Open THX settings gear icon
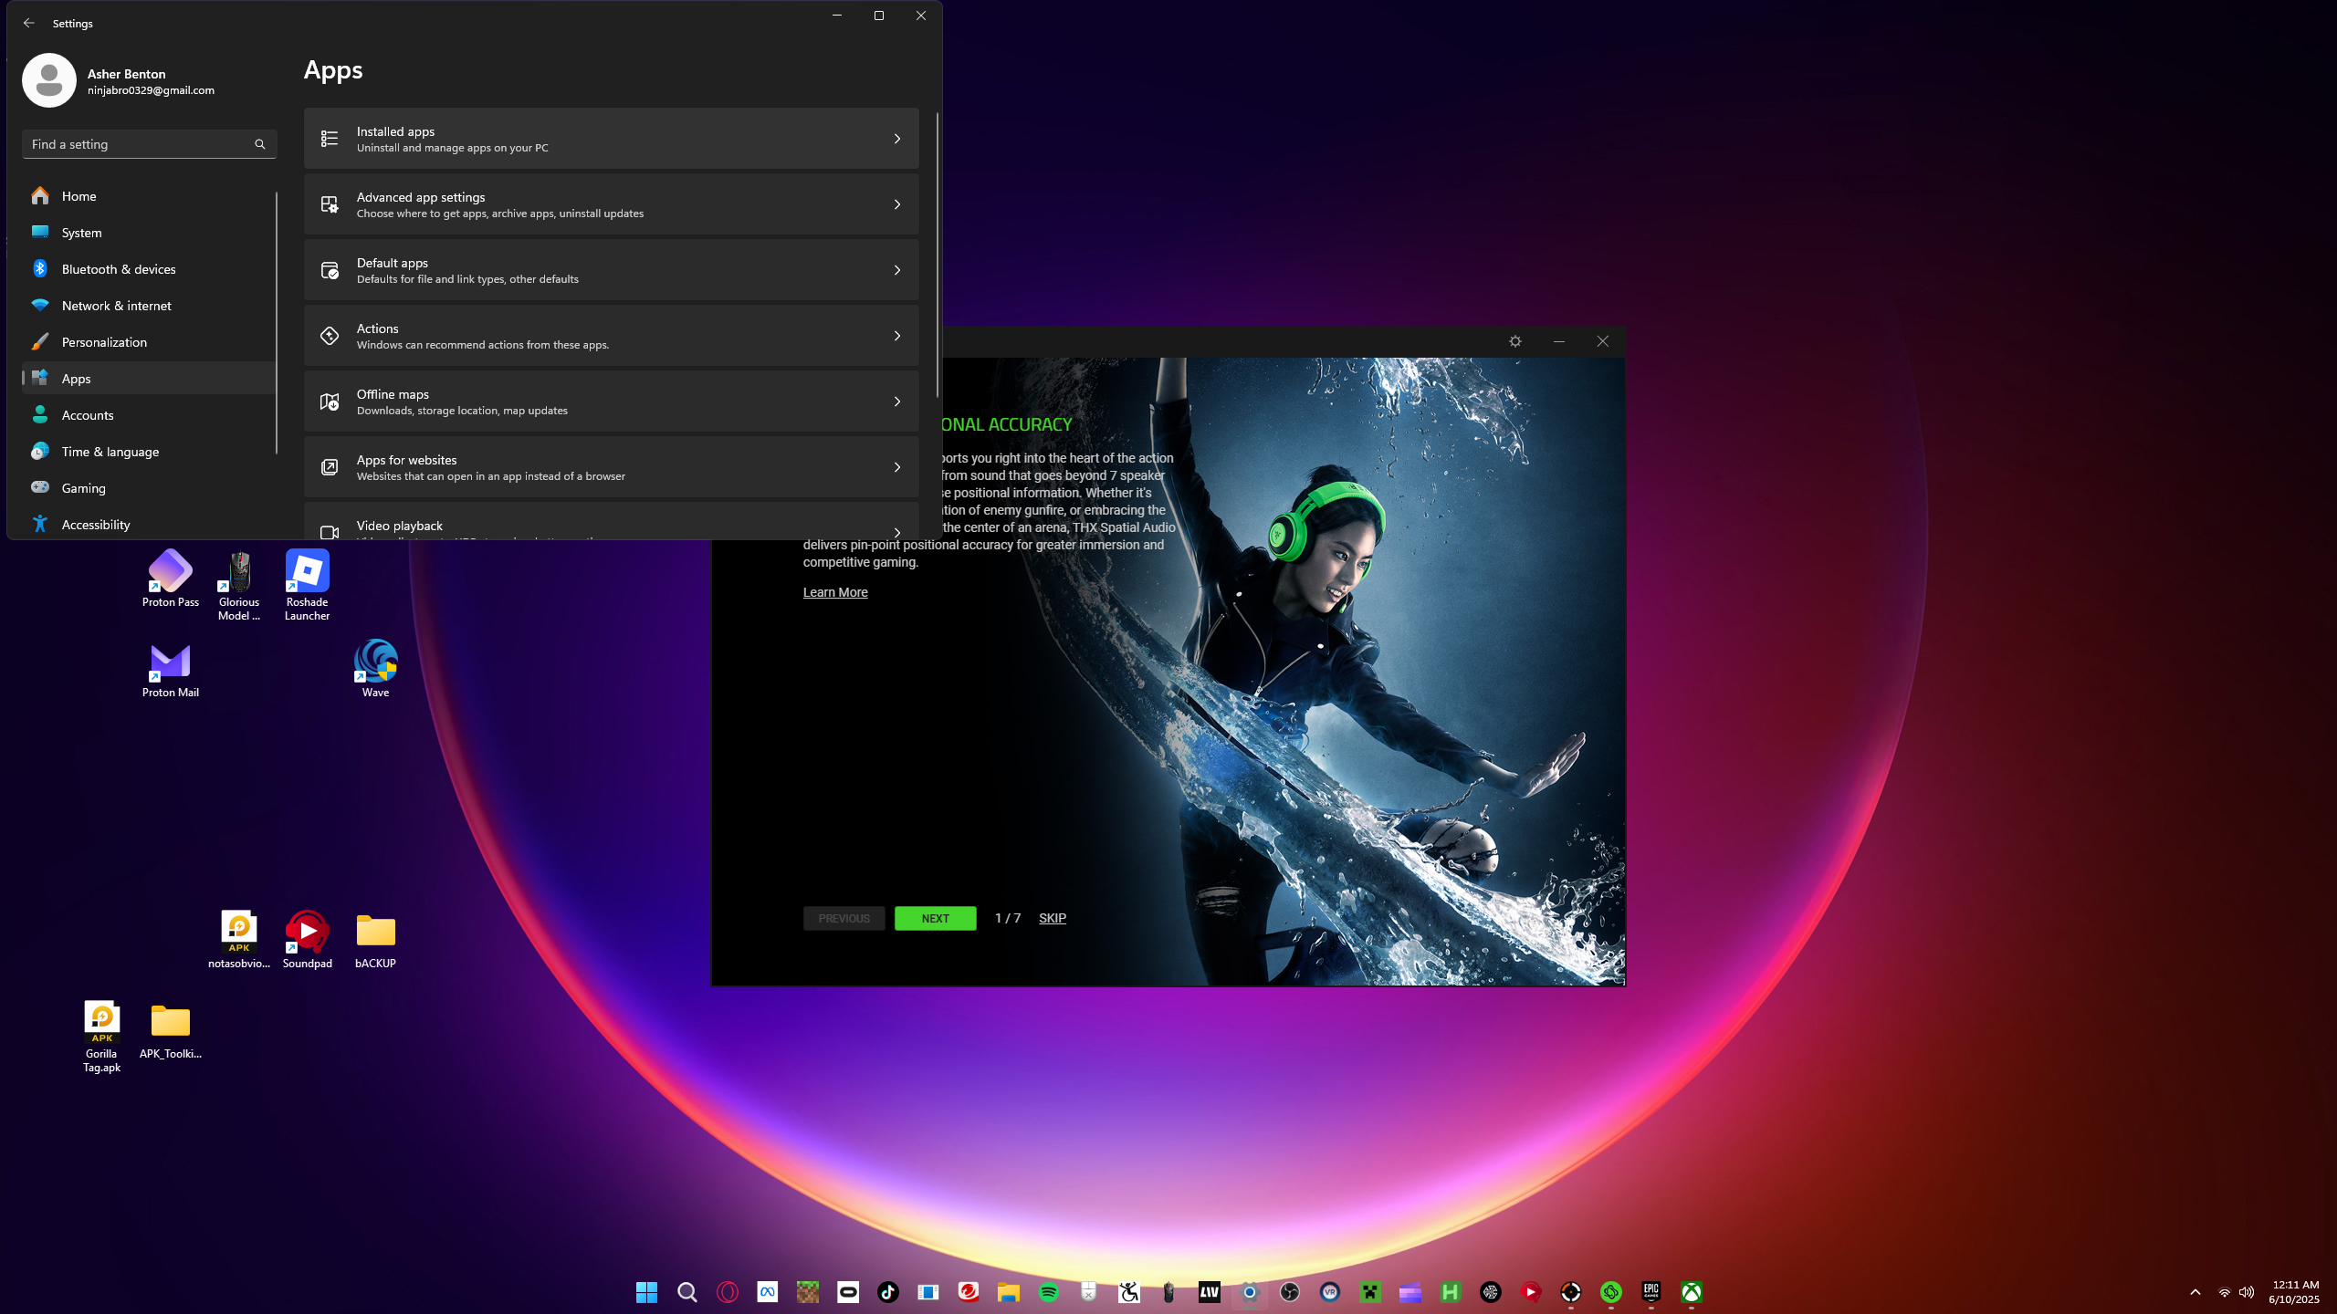This screenshot has height=1314, width=2337. pos(1515,341)
